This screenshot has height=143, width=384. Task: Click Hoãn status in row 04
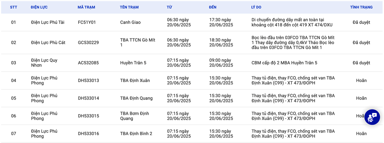(x=361, y=80)
